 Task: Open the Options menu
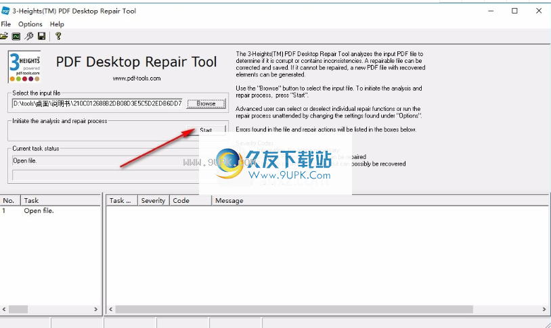(30, 24)
